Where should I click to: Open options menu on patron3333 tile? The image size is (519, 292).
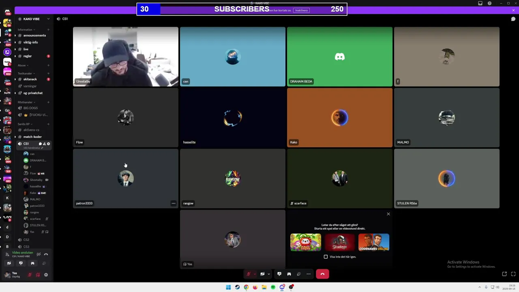click(174, 203)
